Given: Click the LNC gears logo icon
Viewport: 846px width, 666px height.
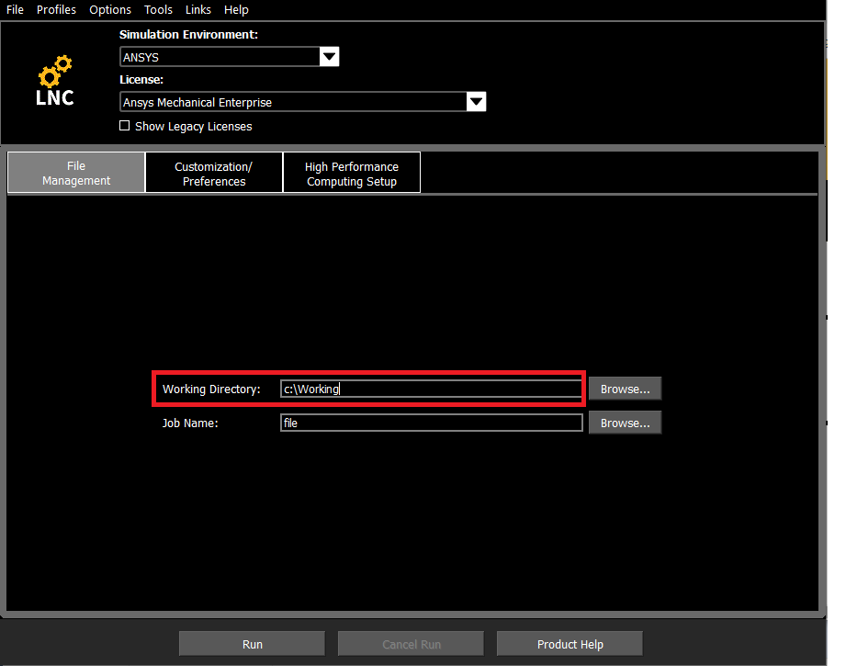Looking at the screenshot, I should [54, 80].
